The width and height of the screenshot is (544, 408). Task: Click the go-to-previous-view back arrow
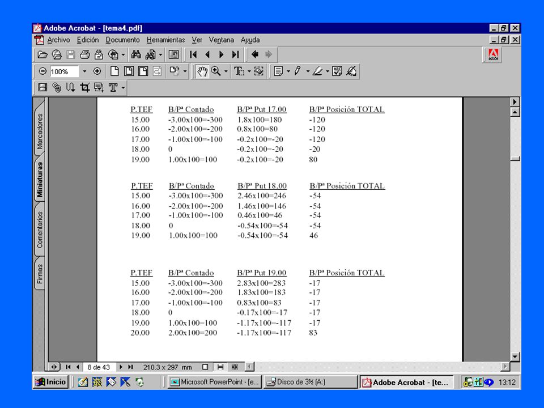(255, 54)
